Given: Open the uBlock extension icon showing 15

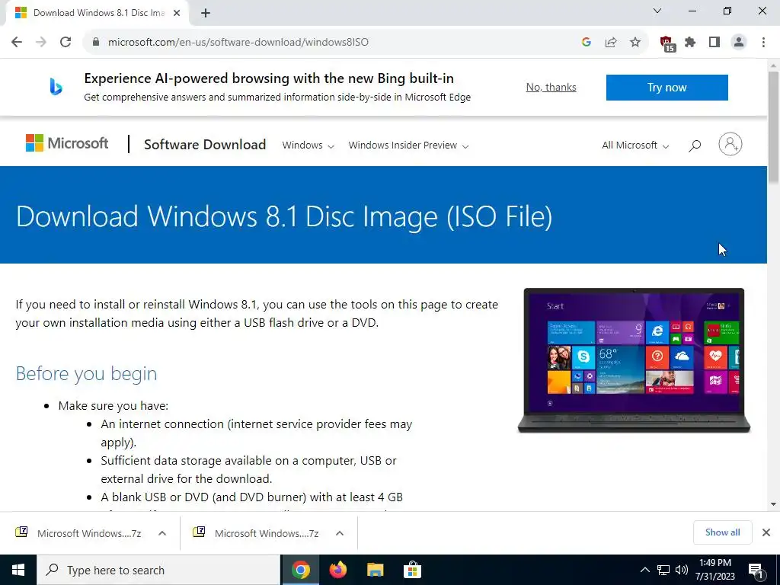Looking at the screenshot, I should click(667, 43).
